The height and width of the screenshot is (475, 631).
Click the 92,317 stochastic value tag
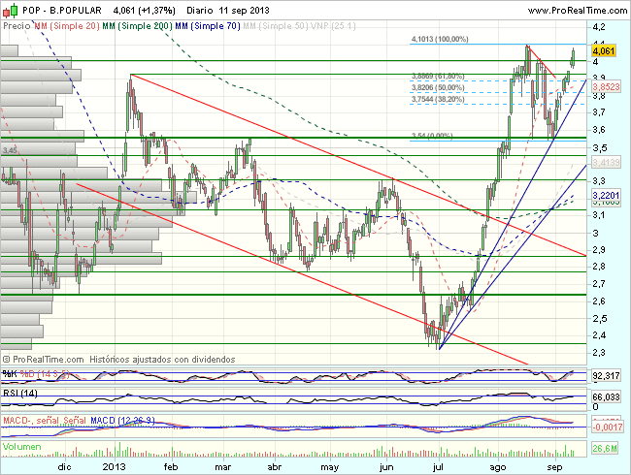(x=606, y=375)
